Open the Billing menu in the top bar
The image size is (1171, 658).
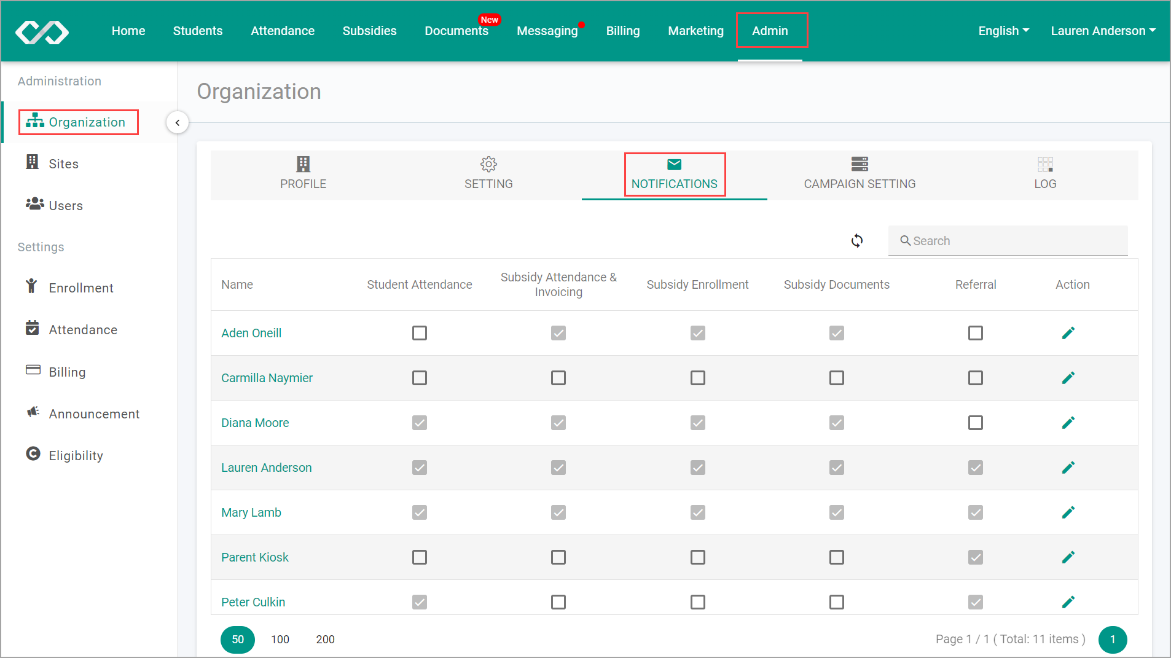click(x=623, y=31)
